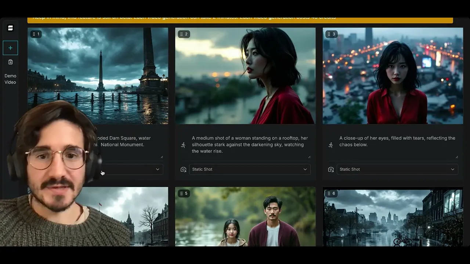
Task: Grab the drag handle on scene 6
Action: 329,193
